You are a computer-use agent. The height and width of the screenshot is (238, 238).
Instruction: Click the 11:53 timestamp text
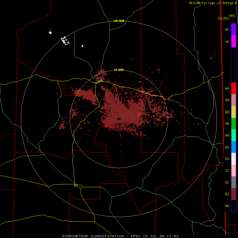[x=173, y=236]
